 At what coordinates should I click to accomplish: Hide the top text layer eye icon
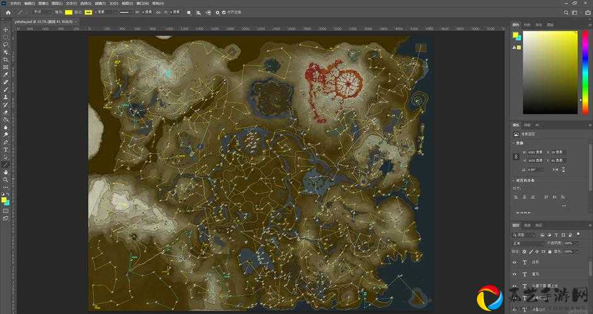tap(514, 263)
